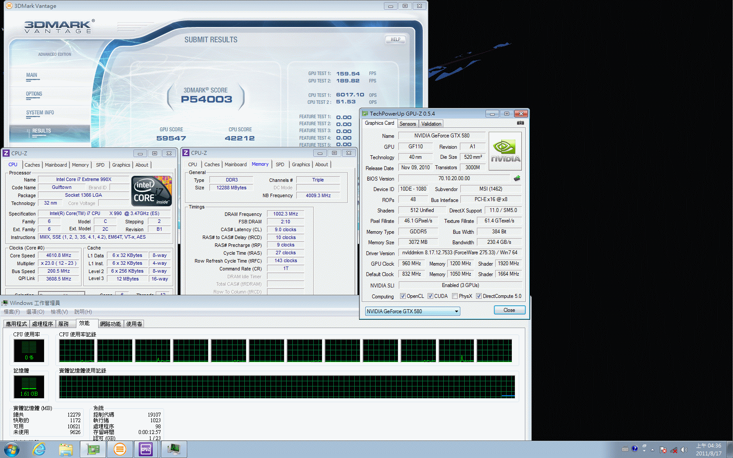Toggle the DirectCompute 5.0 checkbox
This screenshot has height=458, width=733.
pyautogui.click(x=479, y=296)
